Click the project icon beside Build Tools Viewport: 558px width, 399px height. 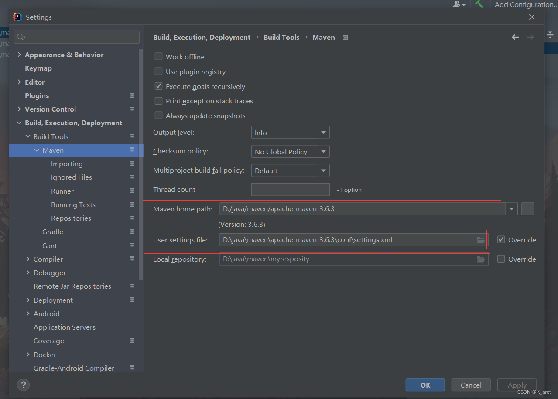click(132, 136)
